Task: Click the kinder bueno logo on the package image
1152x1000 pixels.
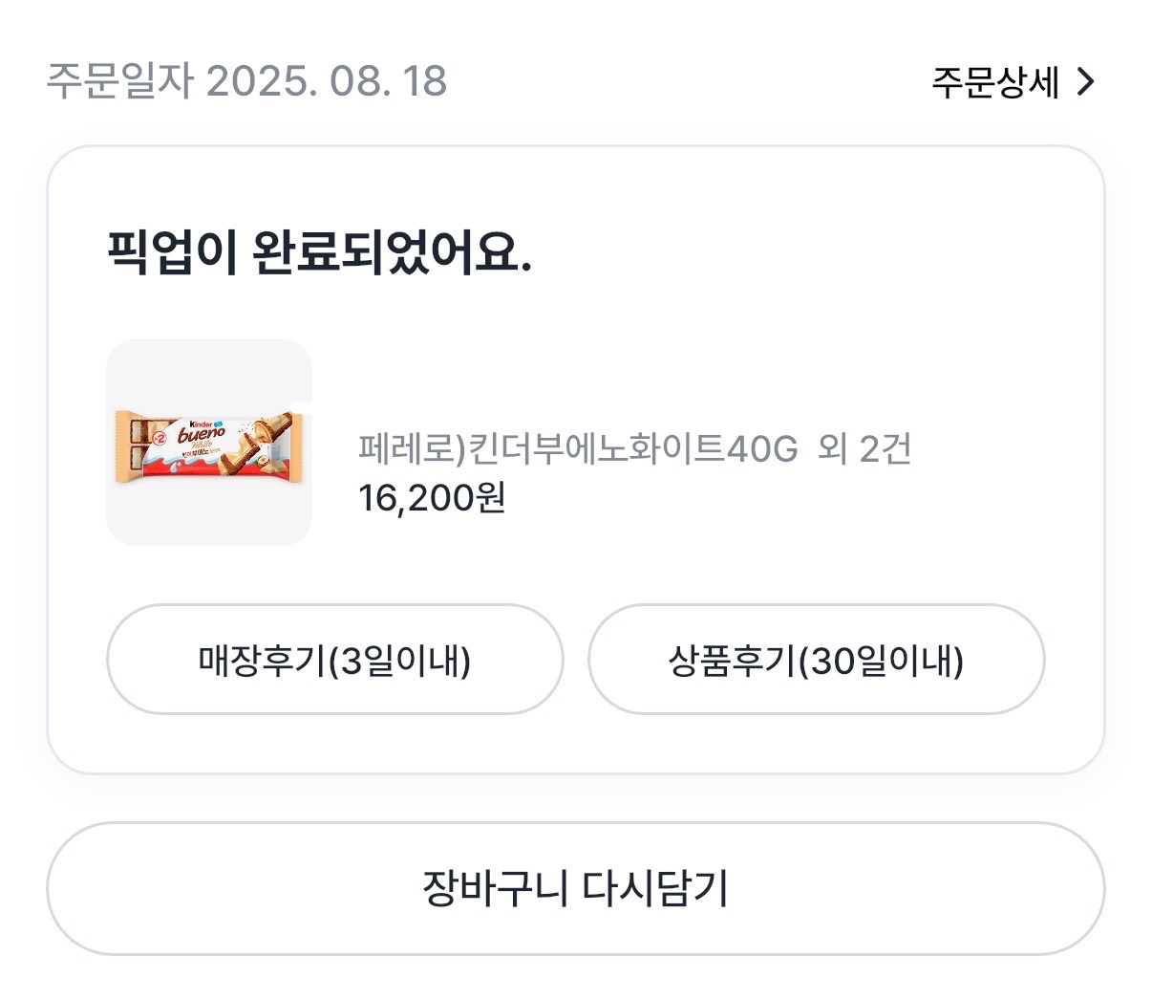Action: tap(202, 432)
